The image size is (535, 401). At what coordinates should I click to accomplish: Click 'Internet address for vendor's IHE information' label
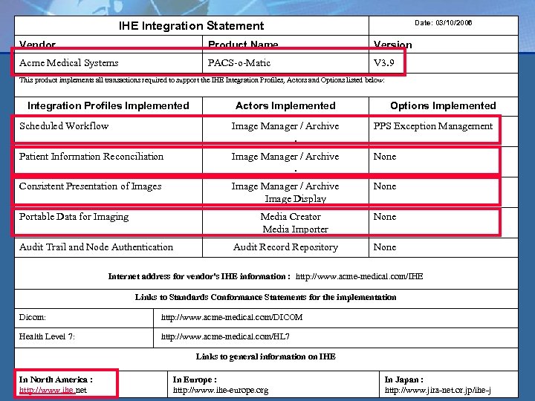199,276
